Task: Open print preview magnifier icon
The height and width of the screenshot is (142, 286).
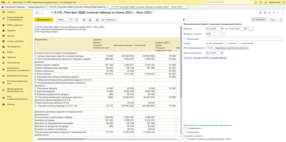Action: [90, 19]
